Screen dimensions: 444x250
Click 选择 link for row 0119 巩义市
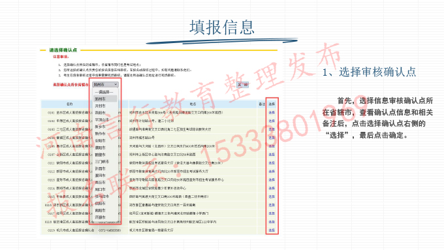pos(272,230)
